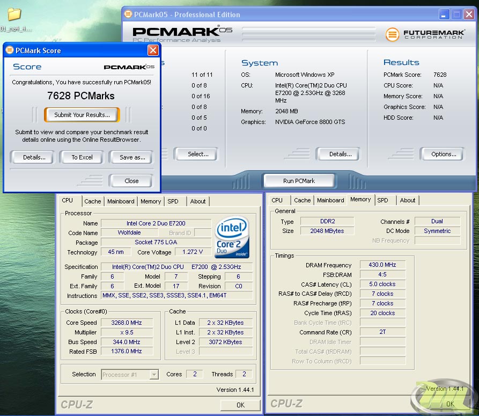
Task: Click the DRAM Frequency value 430.0 MHz
Action: pos(382,265)
